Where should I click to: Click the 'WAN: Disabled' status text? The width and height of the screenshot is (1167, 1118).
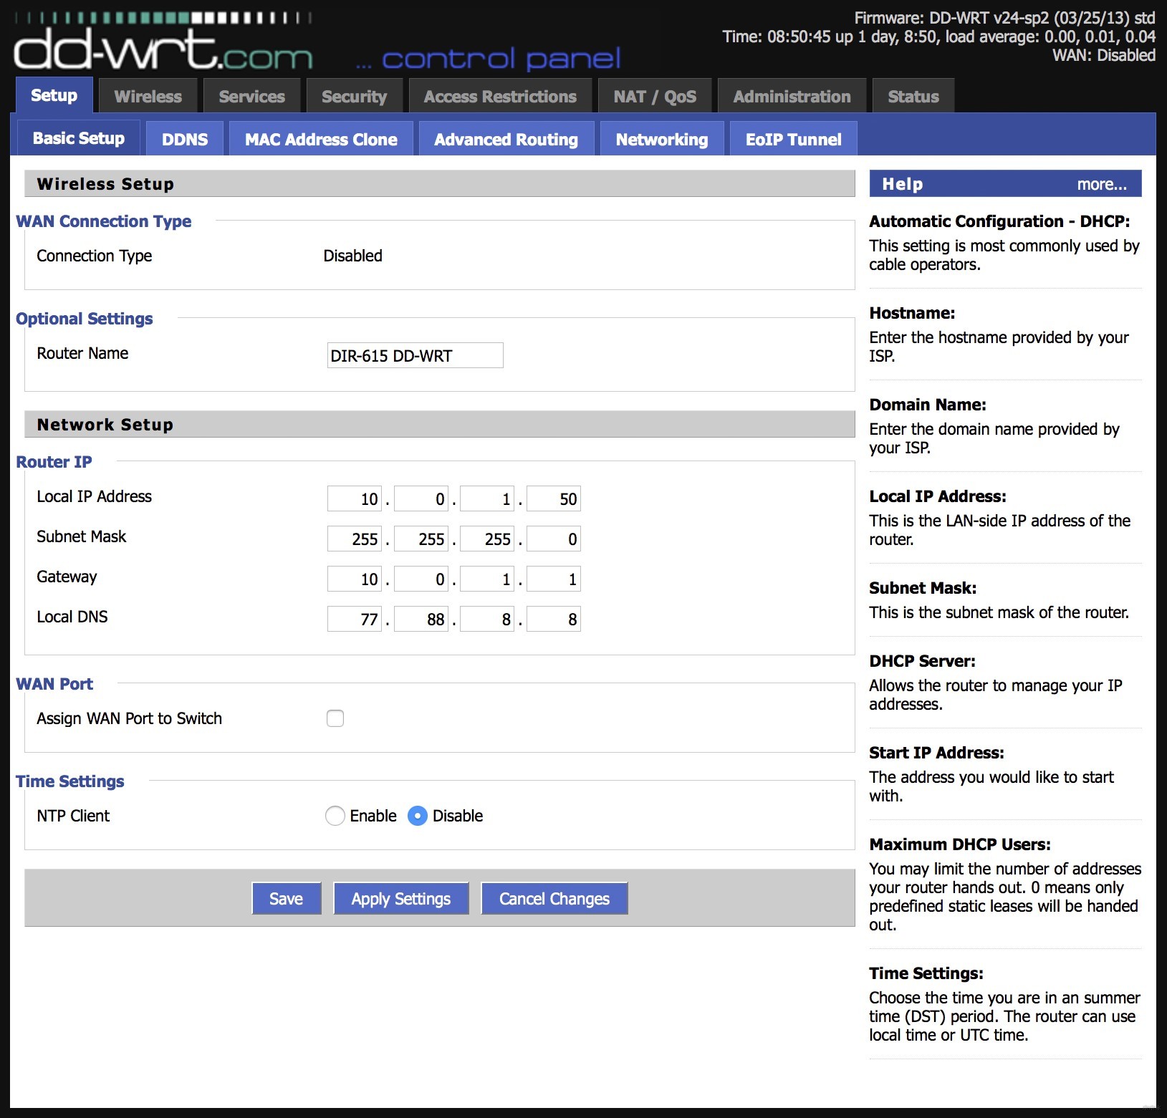[1103, 55]
